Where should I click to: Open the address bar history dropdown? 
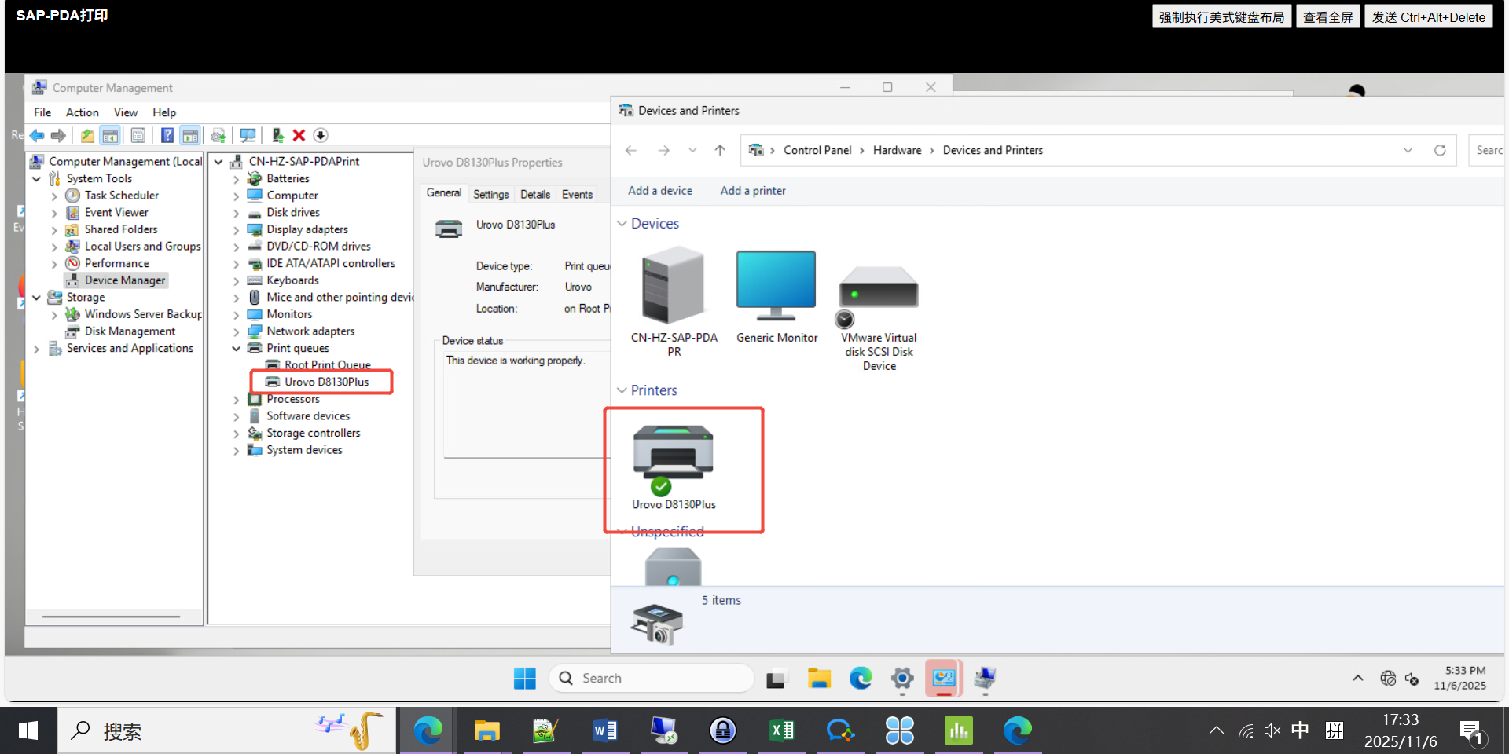point(1408,150)
